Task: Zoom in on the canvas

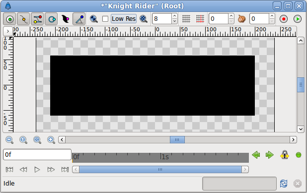Action: 51,140
